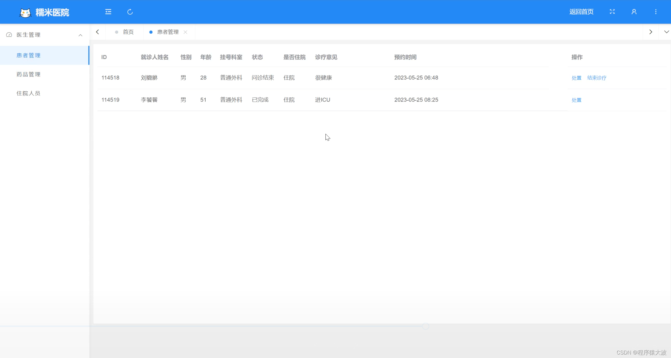671x358 pixels.
Task: Click 处置 for patient 114519 李饕餮
Action: pyautogui.click(x=576, y=100)
